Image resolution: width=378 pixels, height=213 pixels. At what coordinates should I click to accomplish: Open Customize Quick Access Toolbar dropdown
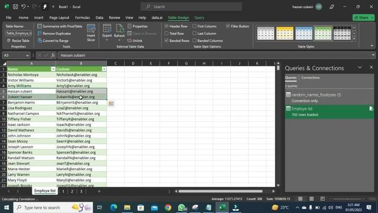click(53, 7)
